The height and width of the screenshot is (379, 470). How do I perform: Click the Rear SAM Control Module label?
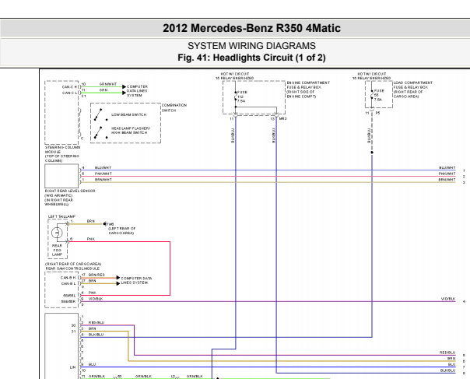click(72, 268)
